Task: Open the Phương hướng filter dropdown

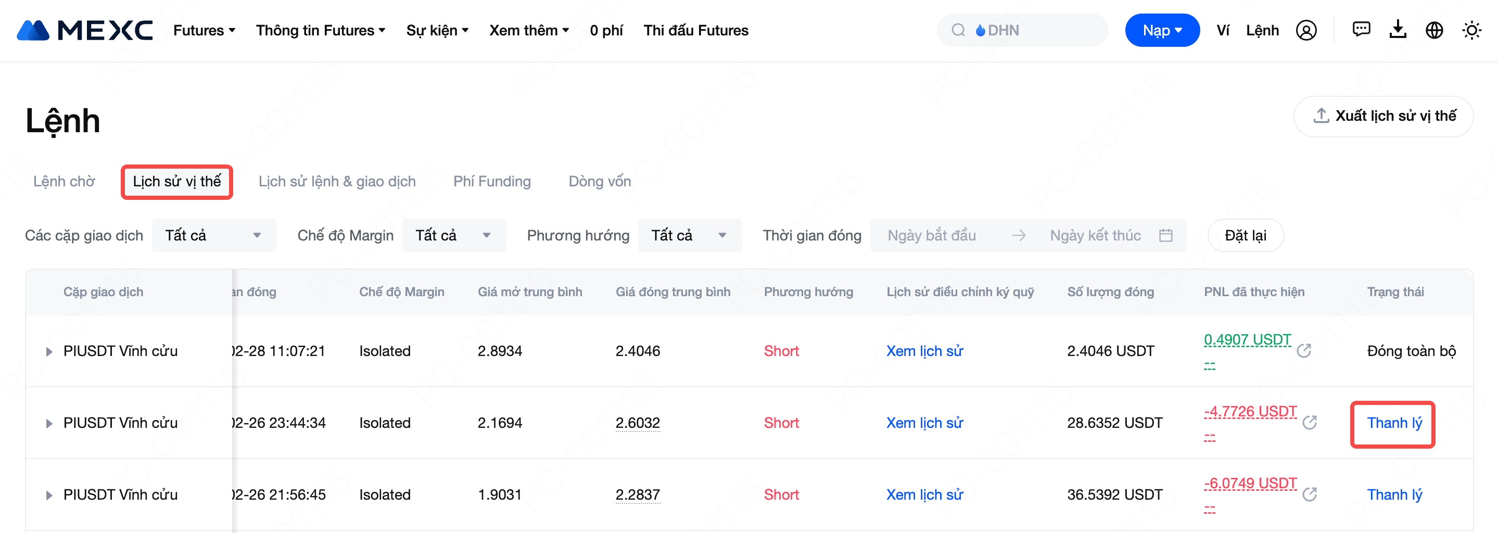Action: [689, 235]
